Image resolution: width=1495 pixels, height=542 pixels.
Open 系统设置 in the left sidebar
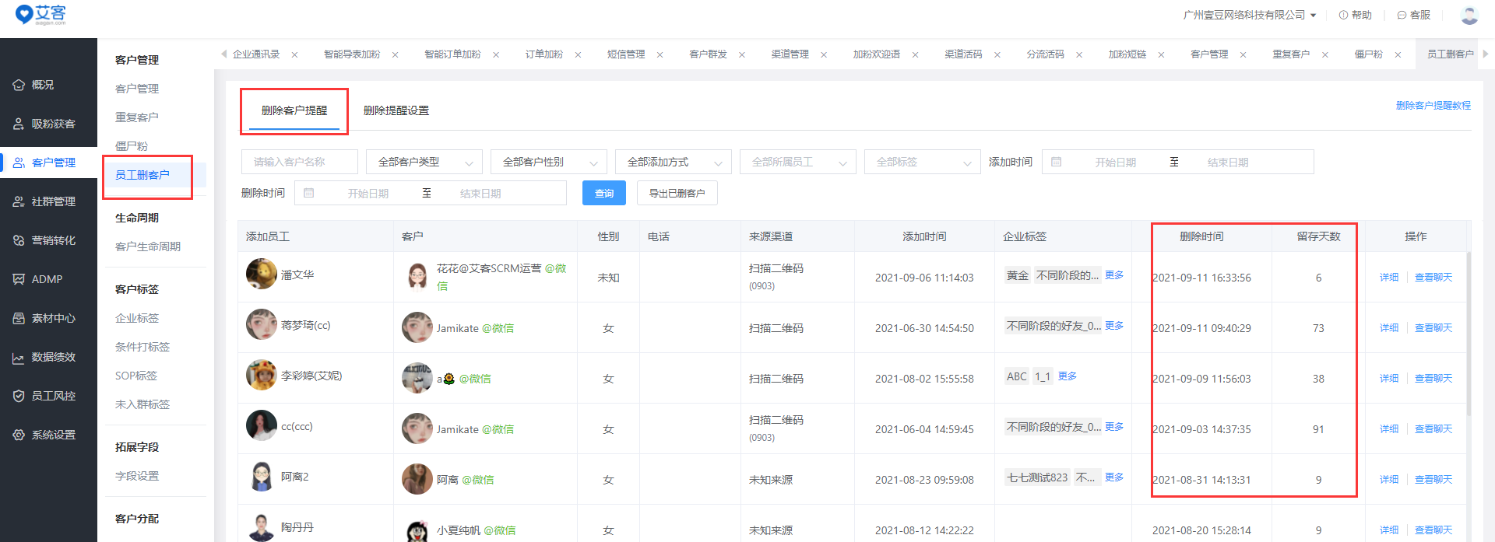click(53, 435)
